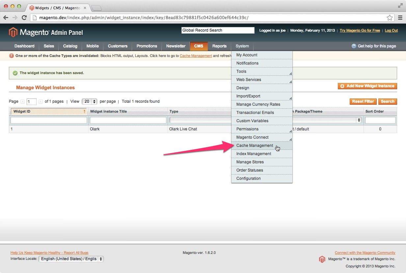Click the Global Record Search field
Image resolution: width=406 pixels, height=273 pixels.
pyautogui.click(x=218, y=30)
